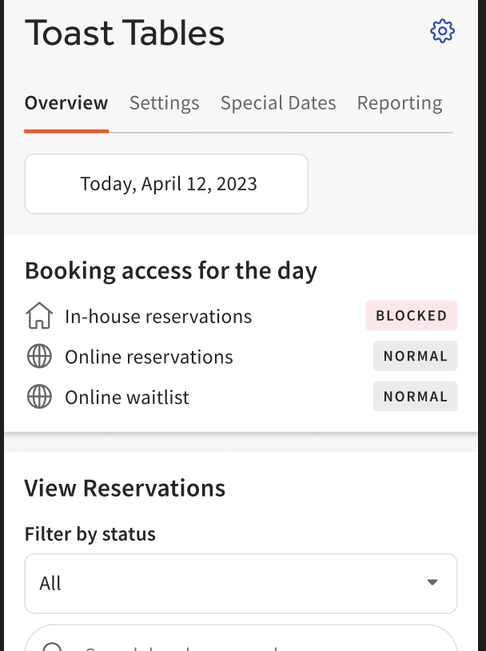Switch to the Settings tab
This screenshot has height=651, width=486.
164,102
